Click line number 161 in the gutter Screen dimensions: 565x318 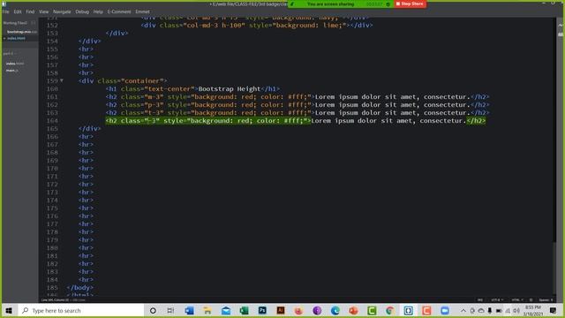click(52, 96)
